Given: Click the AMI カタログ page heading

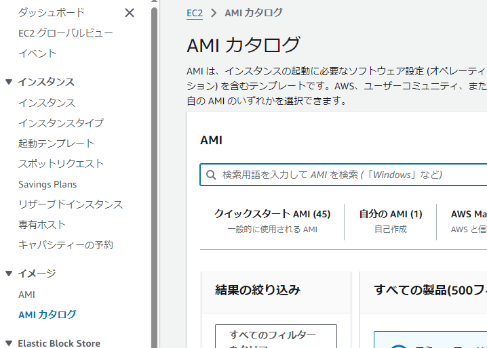Looking at the screenshot, I should [x=243, y=45].
